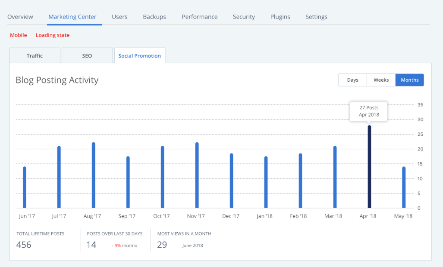Click the Nov '17 axis label
This screenshot has width=443, height=267.
point(196,216)
